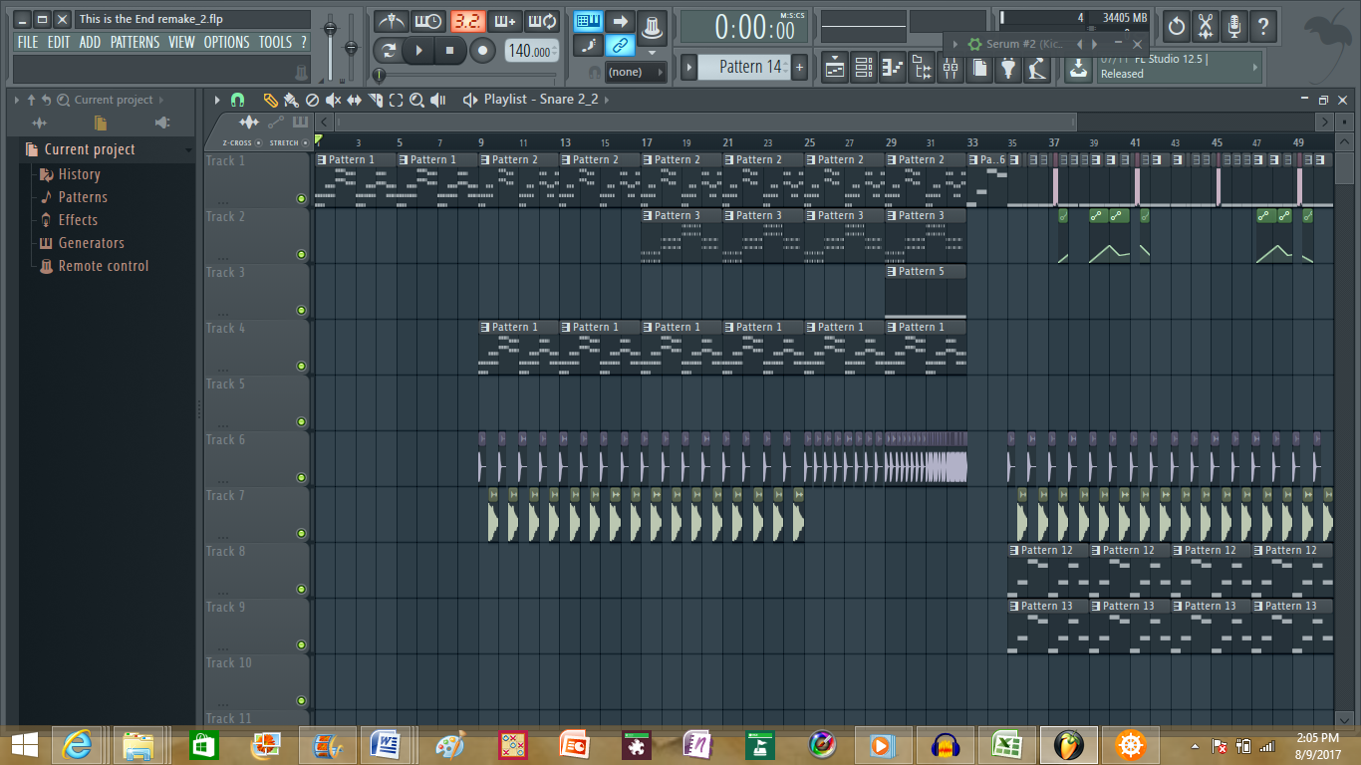The width and height of the screenshot is (1361, 765).
Task: Open Effects in browser tree
Action: pyautogui.click(x=78, y=220)
